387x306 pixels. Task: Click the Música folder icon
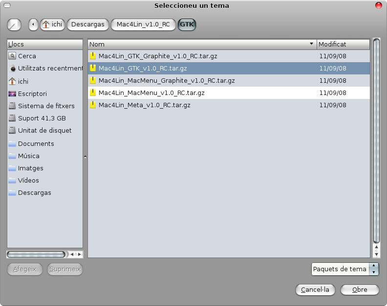coord(12,156)
